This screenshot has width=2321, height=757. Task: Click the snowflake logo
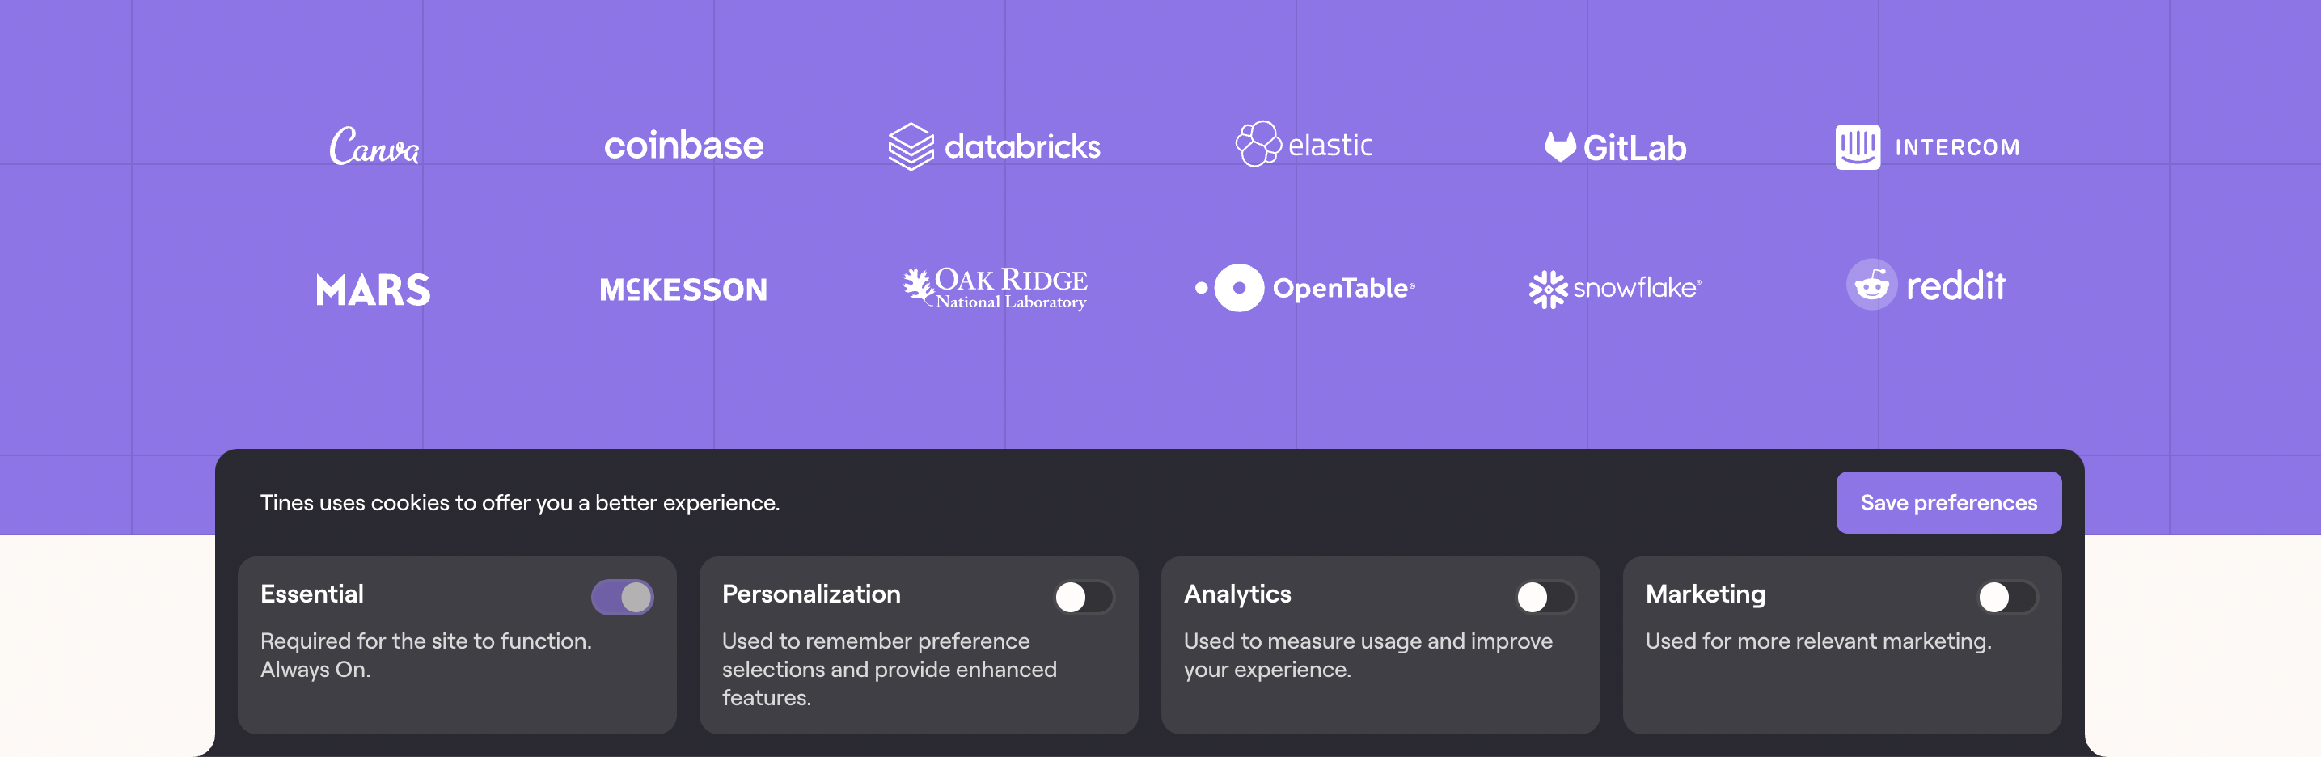(1615, 289)
